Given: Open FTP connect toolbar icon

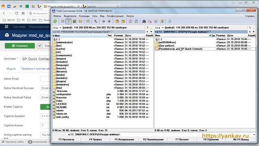Looking at the screenshot, I should click(x=130, y=21).
